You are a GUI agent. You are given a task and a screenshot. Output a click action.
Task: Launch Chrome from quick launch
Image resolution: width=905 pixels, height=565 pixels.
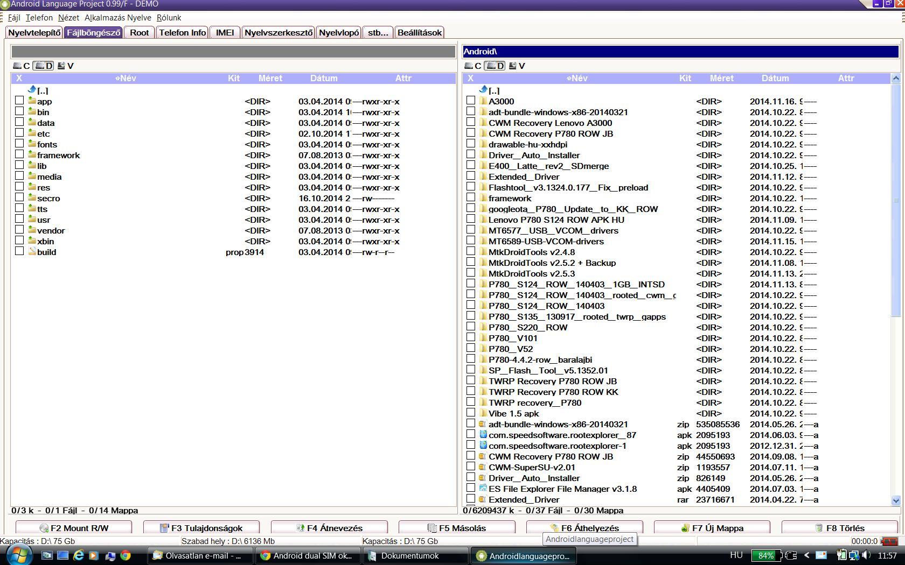(126, 555)
